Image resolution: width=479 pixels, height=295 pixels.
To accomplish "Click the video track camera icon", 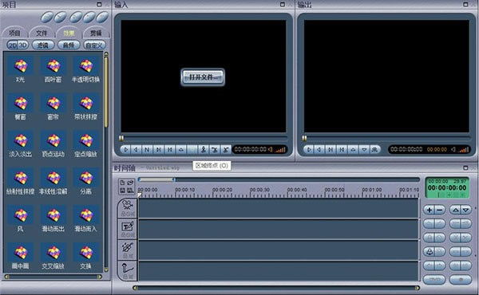I will pyautogui.click(x=128, y=205).
